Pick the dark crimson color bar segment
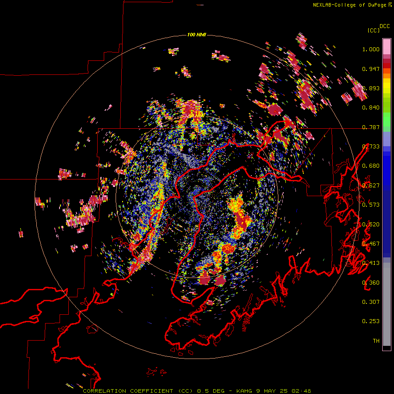The image size is (394, 394). 387,61
